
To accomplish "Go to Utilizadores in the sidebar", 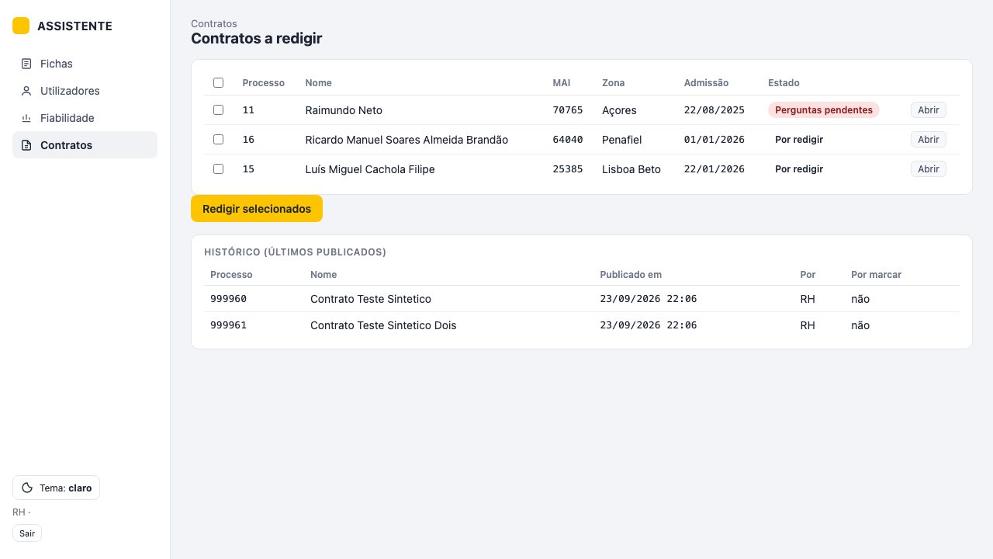I will coord(85,91).
